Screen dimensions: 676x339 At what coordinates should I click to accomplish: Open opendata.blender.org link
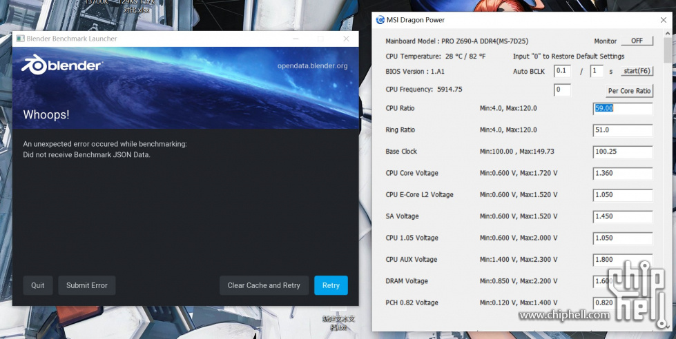(312, 66)
